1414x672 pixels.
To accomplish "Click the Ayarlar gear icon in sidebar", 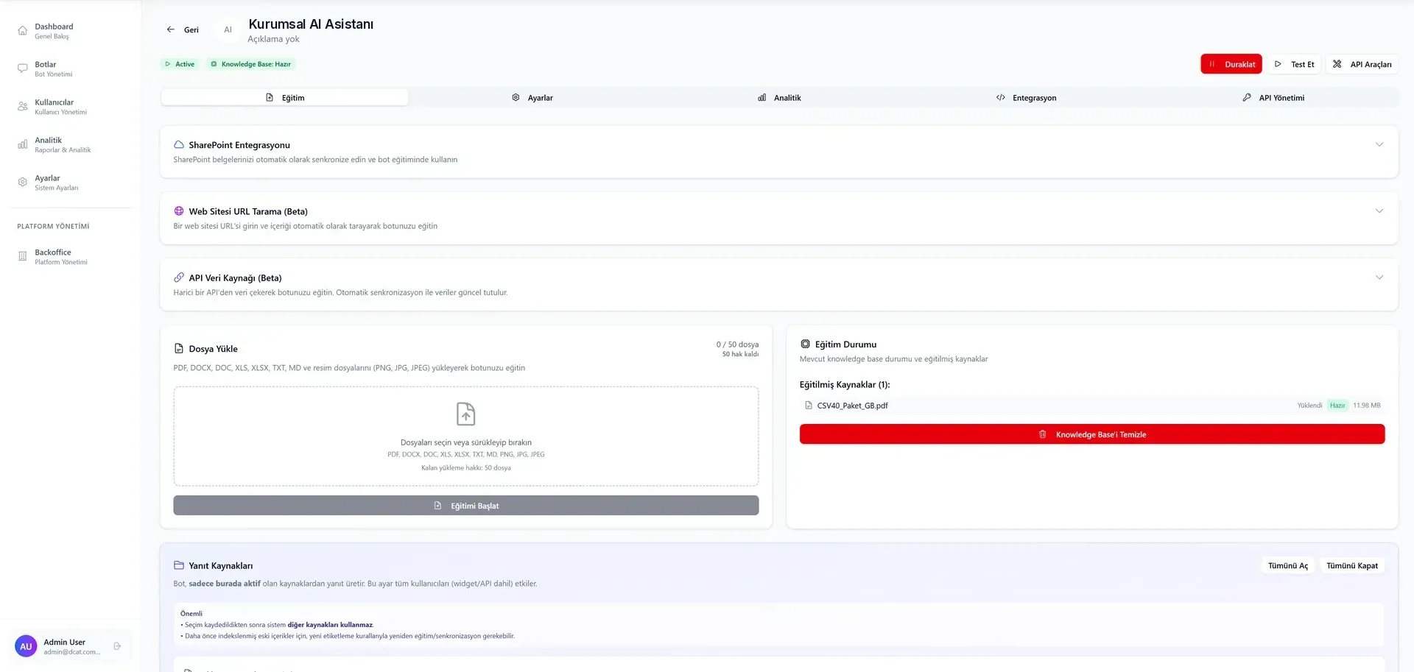I will (x=23, y=182).
